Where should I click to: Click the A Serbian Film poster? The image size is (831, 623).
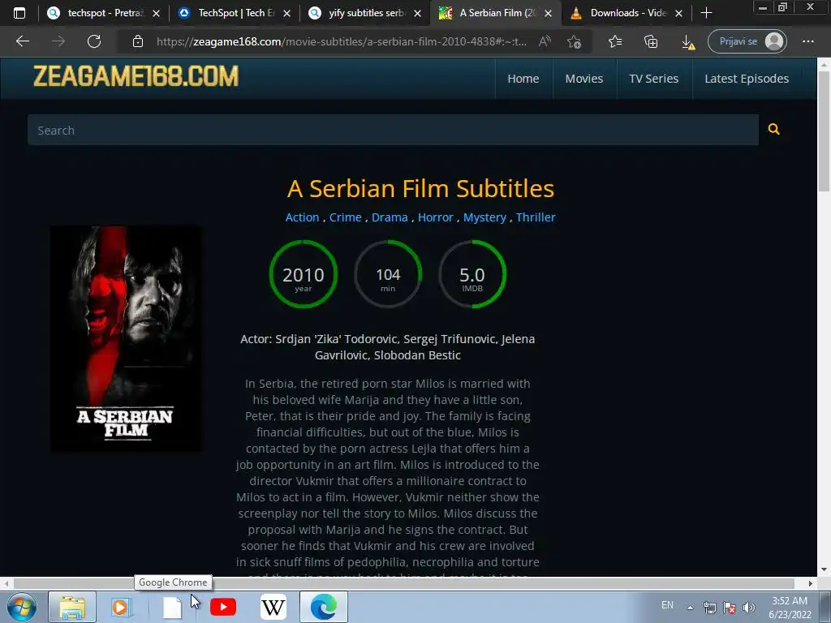126,339
